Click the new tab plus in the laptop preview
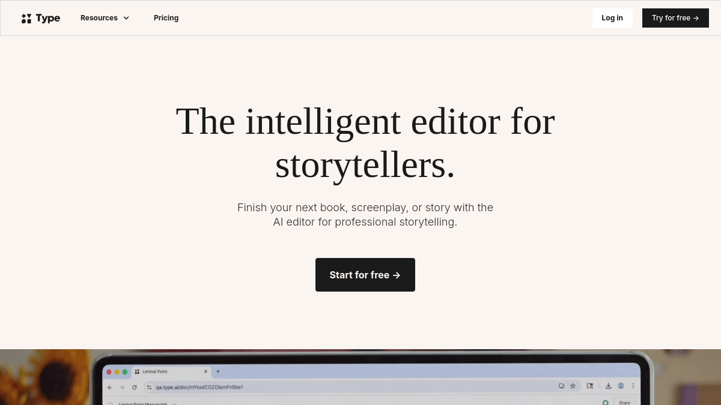 coord(218,371)
